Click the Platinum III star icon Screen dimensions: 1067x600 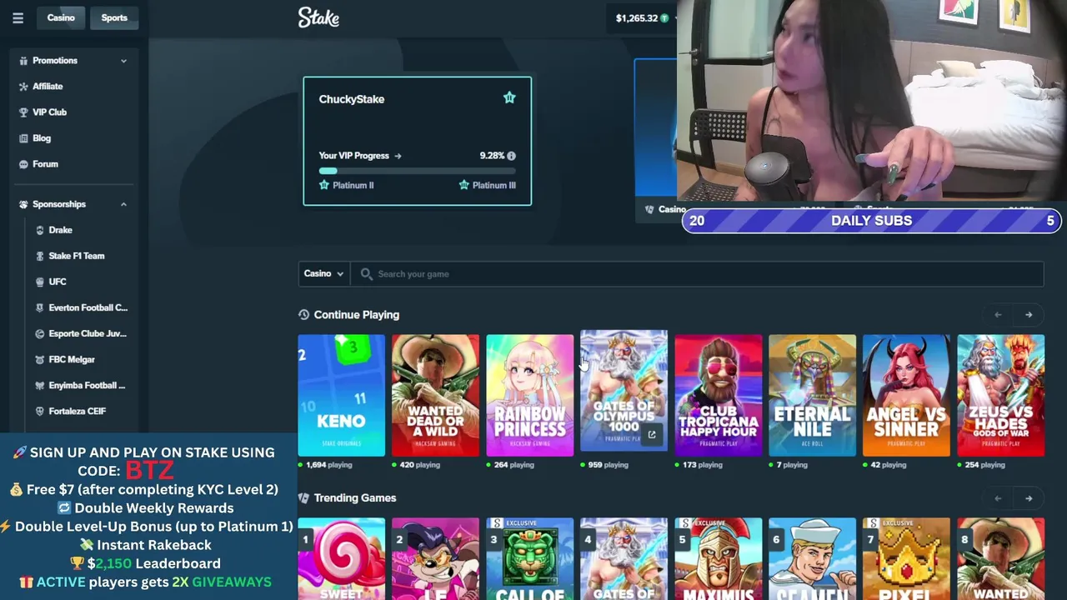464,185
